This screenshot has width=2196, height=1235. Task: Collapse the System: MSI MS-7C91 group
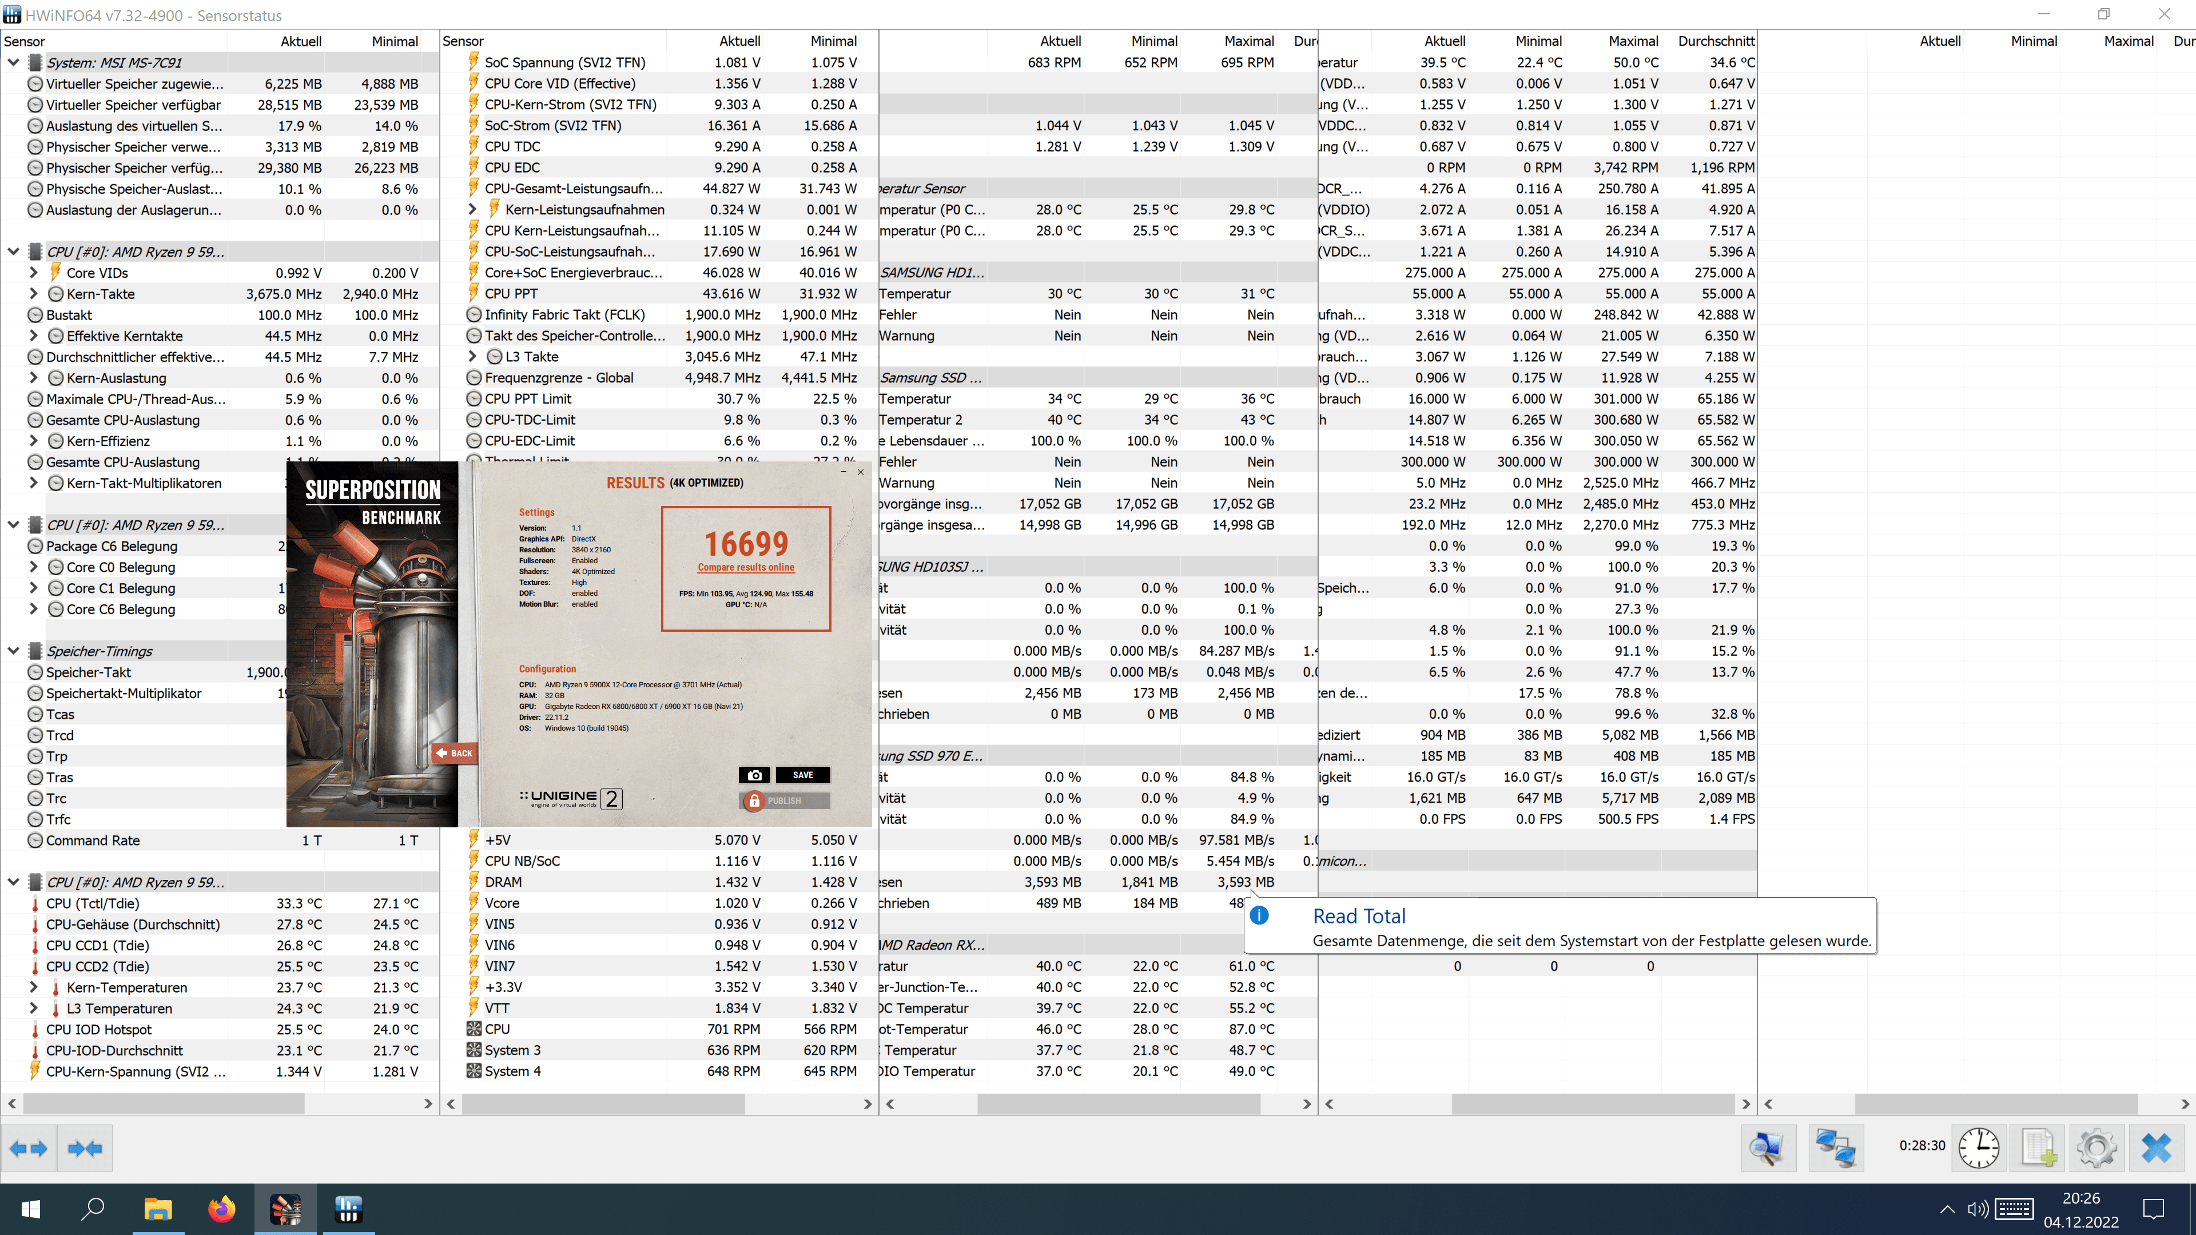[x=13, y=62]
